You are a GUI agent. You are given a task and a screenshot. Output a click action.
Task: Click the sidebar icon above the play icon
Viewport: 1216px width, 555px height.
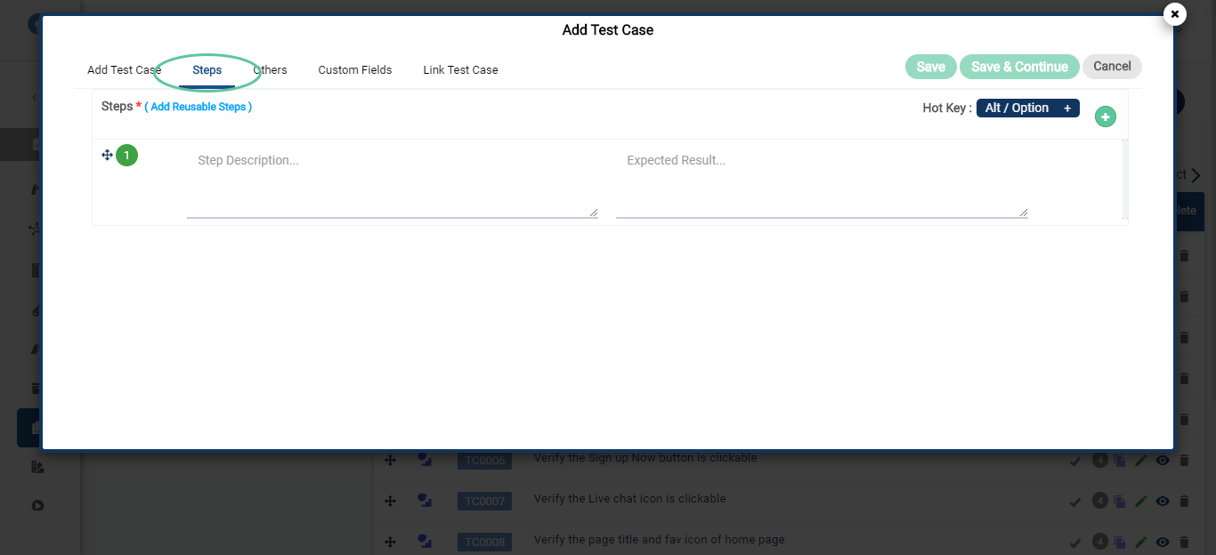[x=37, y=467]
